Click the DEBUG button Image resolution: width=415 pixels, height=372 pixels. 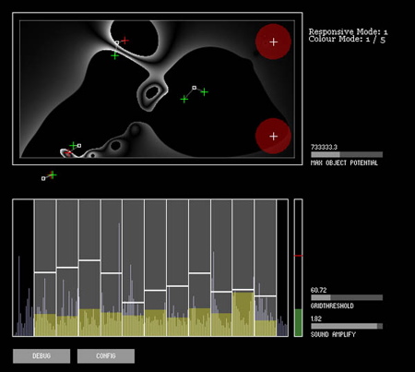click(x=41, y=356)
